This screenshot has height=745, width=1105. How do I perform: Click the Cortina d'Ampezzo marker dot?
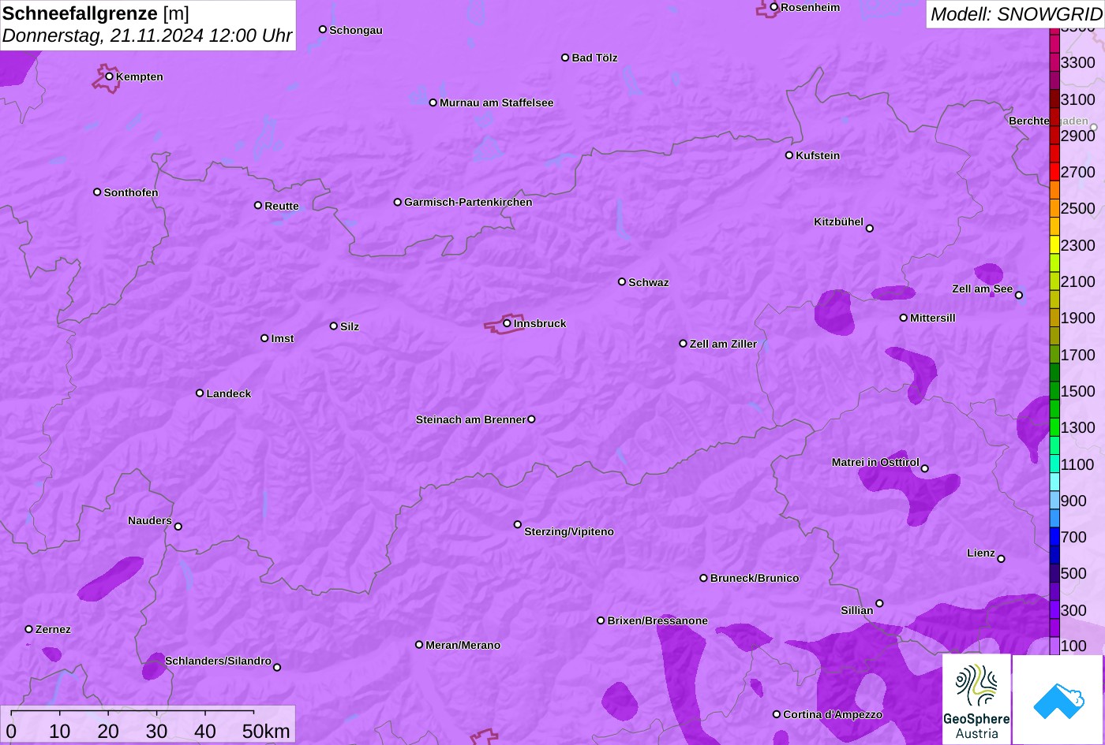click(x=777, y=714)
